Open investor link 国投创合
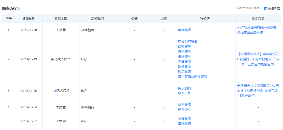This screenshot has width=283, height=130. click(184, 88)
